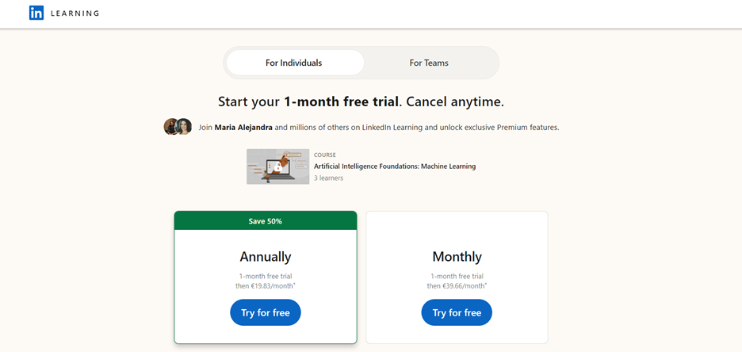Click the COURSE label above the title
The width and height of the screenshot is (742, 352).
tap(325, 155)
